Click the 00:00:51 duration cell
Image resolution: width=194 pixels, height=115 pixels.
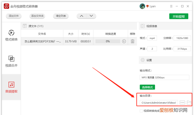pyautogui.click(x=86, y=41)
